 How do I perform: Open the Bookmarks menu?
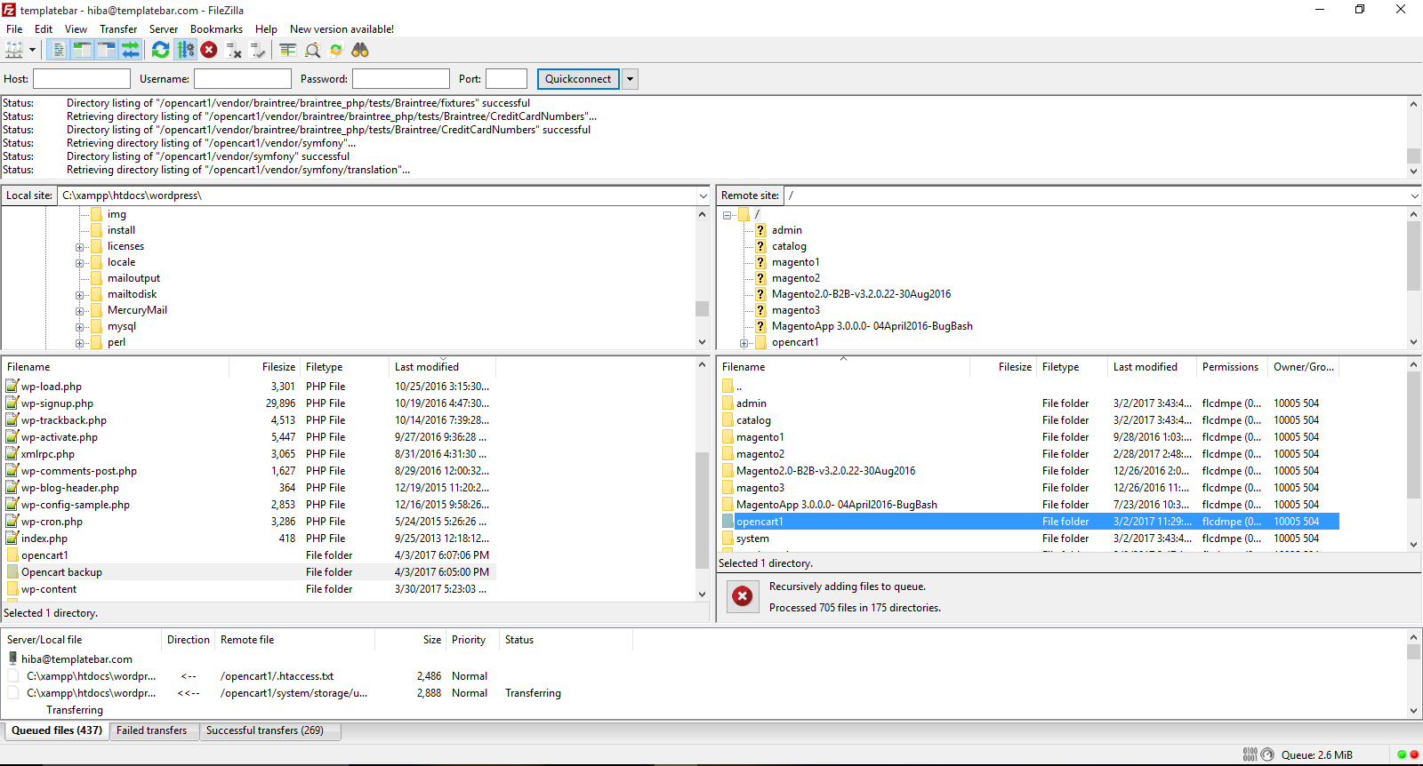(x=216, y=29)
